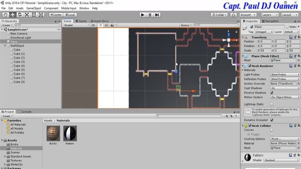Open Light Probes dropdown

(285, 74)
